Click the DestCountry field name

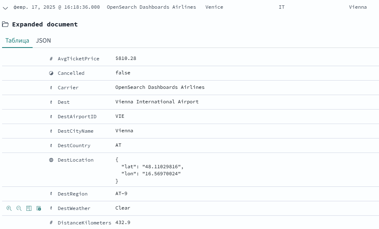coord(74,146)
